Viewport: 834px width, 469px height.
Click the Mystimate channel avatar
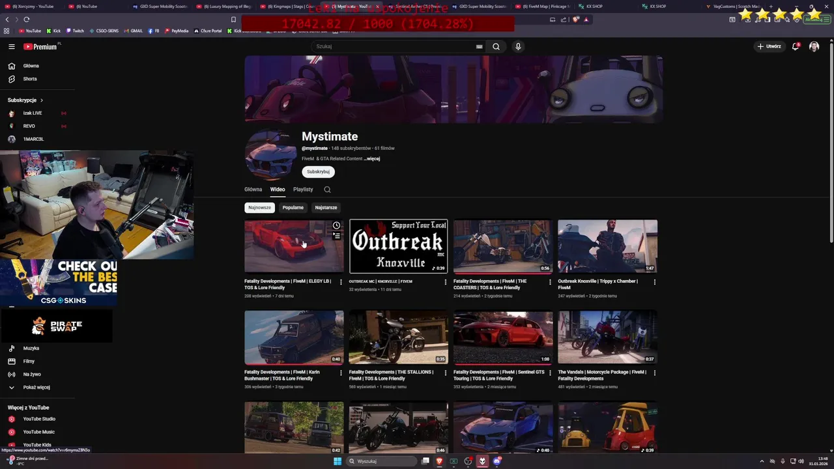(x=270, y=155)
